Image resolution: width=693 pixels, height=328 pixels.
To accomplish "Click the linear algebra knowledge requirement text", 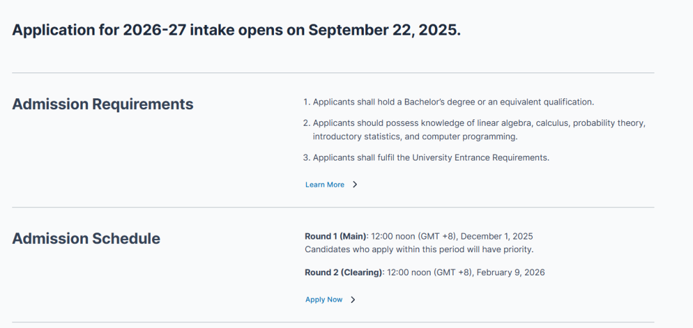I will click(479, 123).
